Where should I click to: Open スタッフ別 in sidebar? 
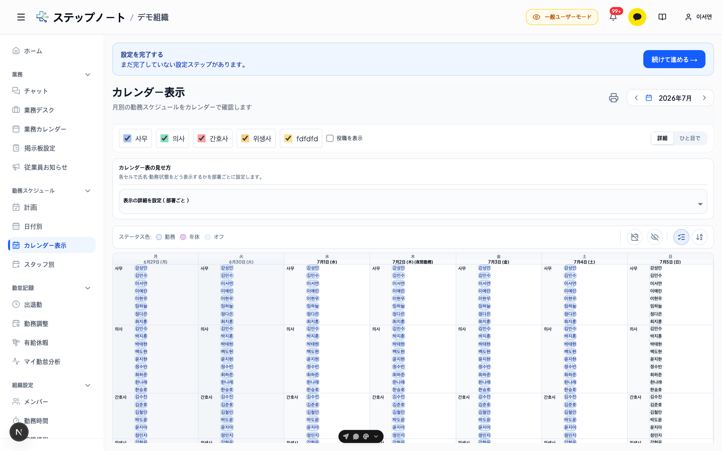pos(52,264)
